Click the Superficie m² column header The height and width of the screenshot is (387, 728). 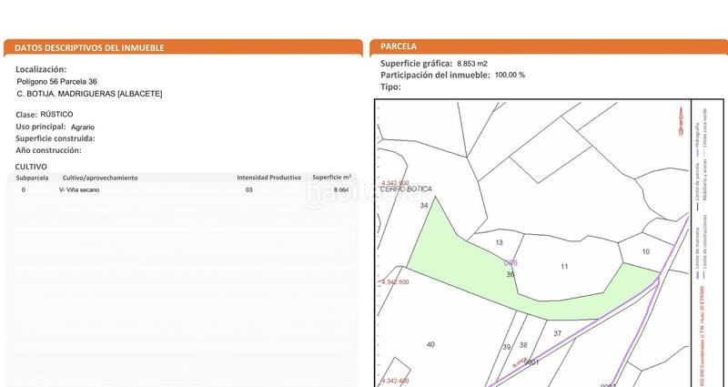(332, 177)
